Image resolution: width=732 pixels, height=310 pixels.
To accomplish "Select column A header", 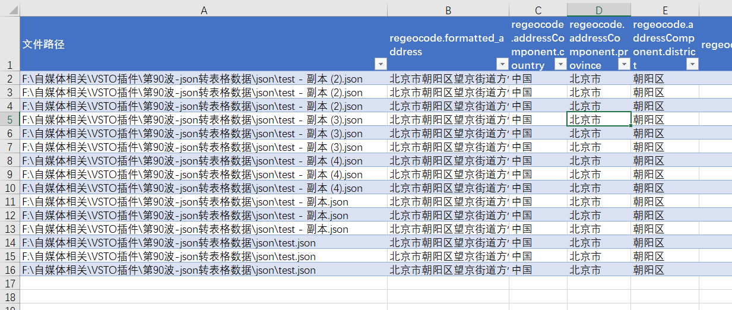I will [x=204, y=10].
